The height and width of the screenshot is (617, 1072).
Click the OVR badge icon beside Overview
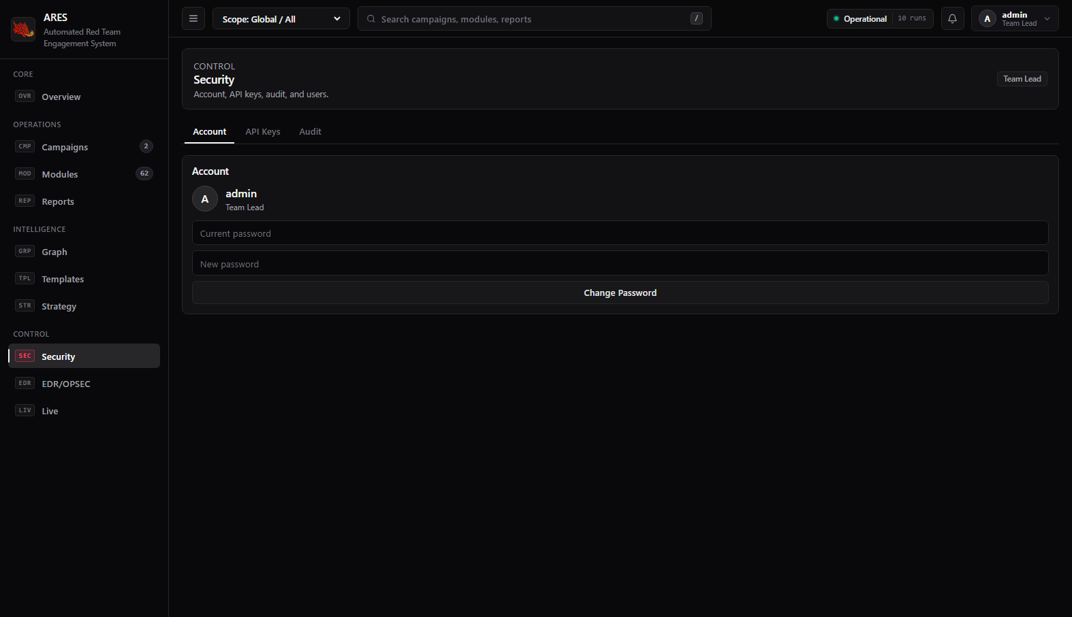(25, 96)
